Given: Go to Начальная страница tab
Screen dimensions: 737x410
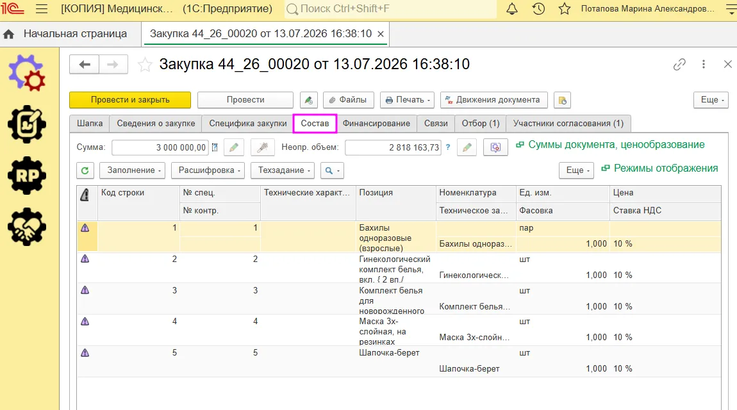Looking at the screenshot, I should pos(75,34).
